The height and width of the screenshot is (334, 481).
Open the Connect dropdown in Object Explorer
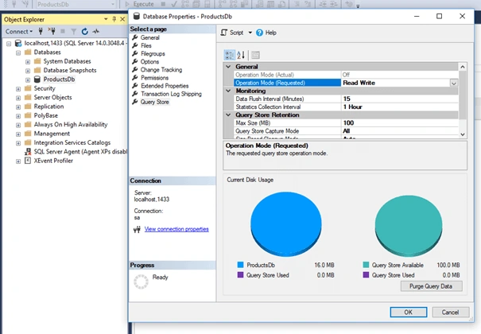[x=19, y=31]
